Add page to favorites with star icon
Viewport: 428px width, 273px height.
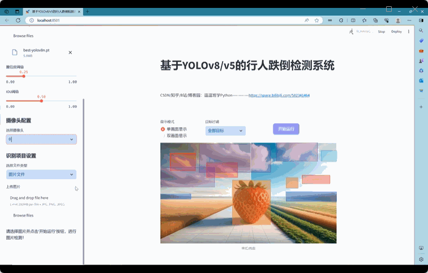click(x=316, y=20)
